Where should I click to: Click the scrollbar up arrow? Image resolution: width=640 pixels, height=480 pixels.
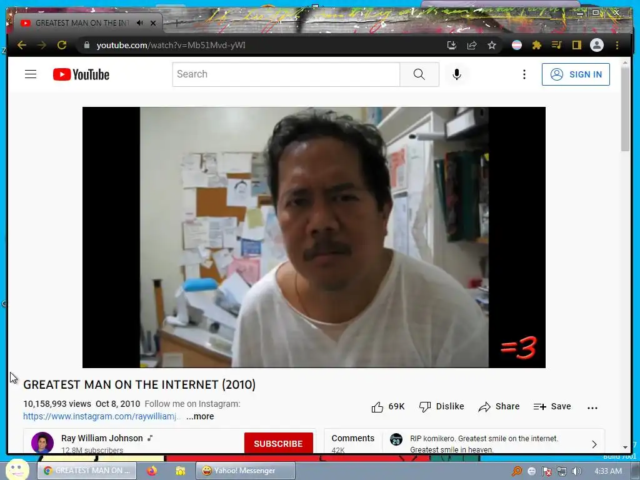pyautogui.click(x=625, y=63)
